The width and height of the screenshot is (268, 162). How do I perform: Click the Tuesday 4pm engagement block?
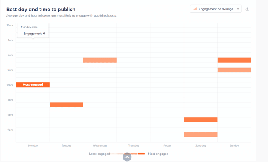click(66, 105)
